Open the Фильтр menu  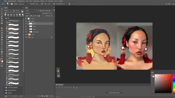coord(42,1)
